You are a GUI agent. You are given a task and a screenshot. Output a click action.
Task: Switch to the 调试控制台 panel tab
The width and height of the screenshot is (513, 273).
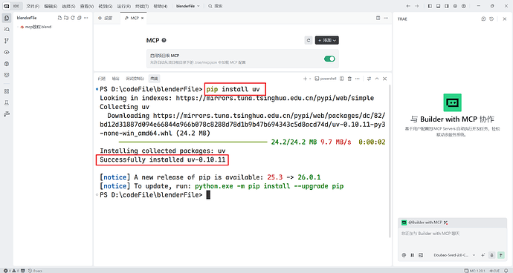135,79
